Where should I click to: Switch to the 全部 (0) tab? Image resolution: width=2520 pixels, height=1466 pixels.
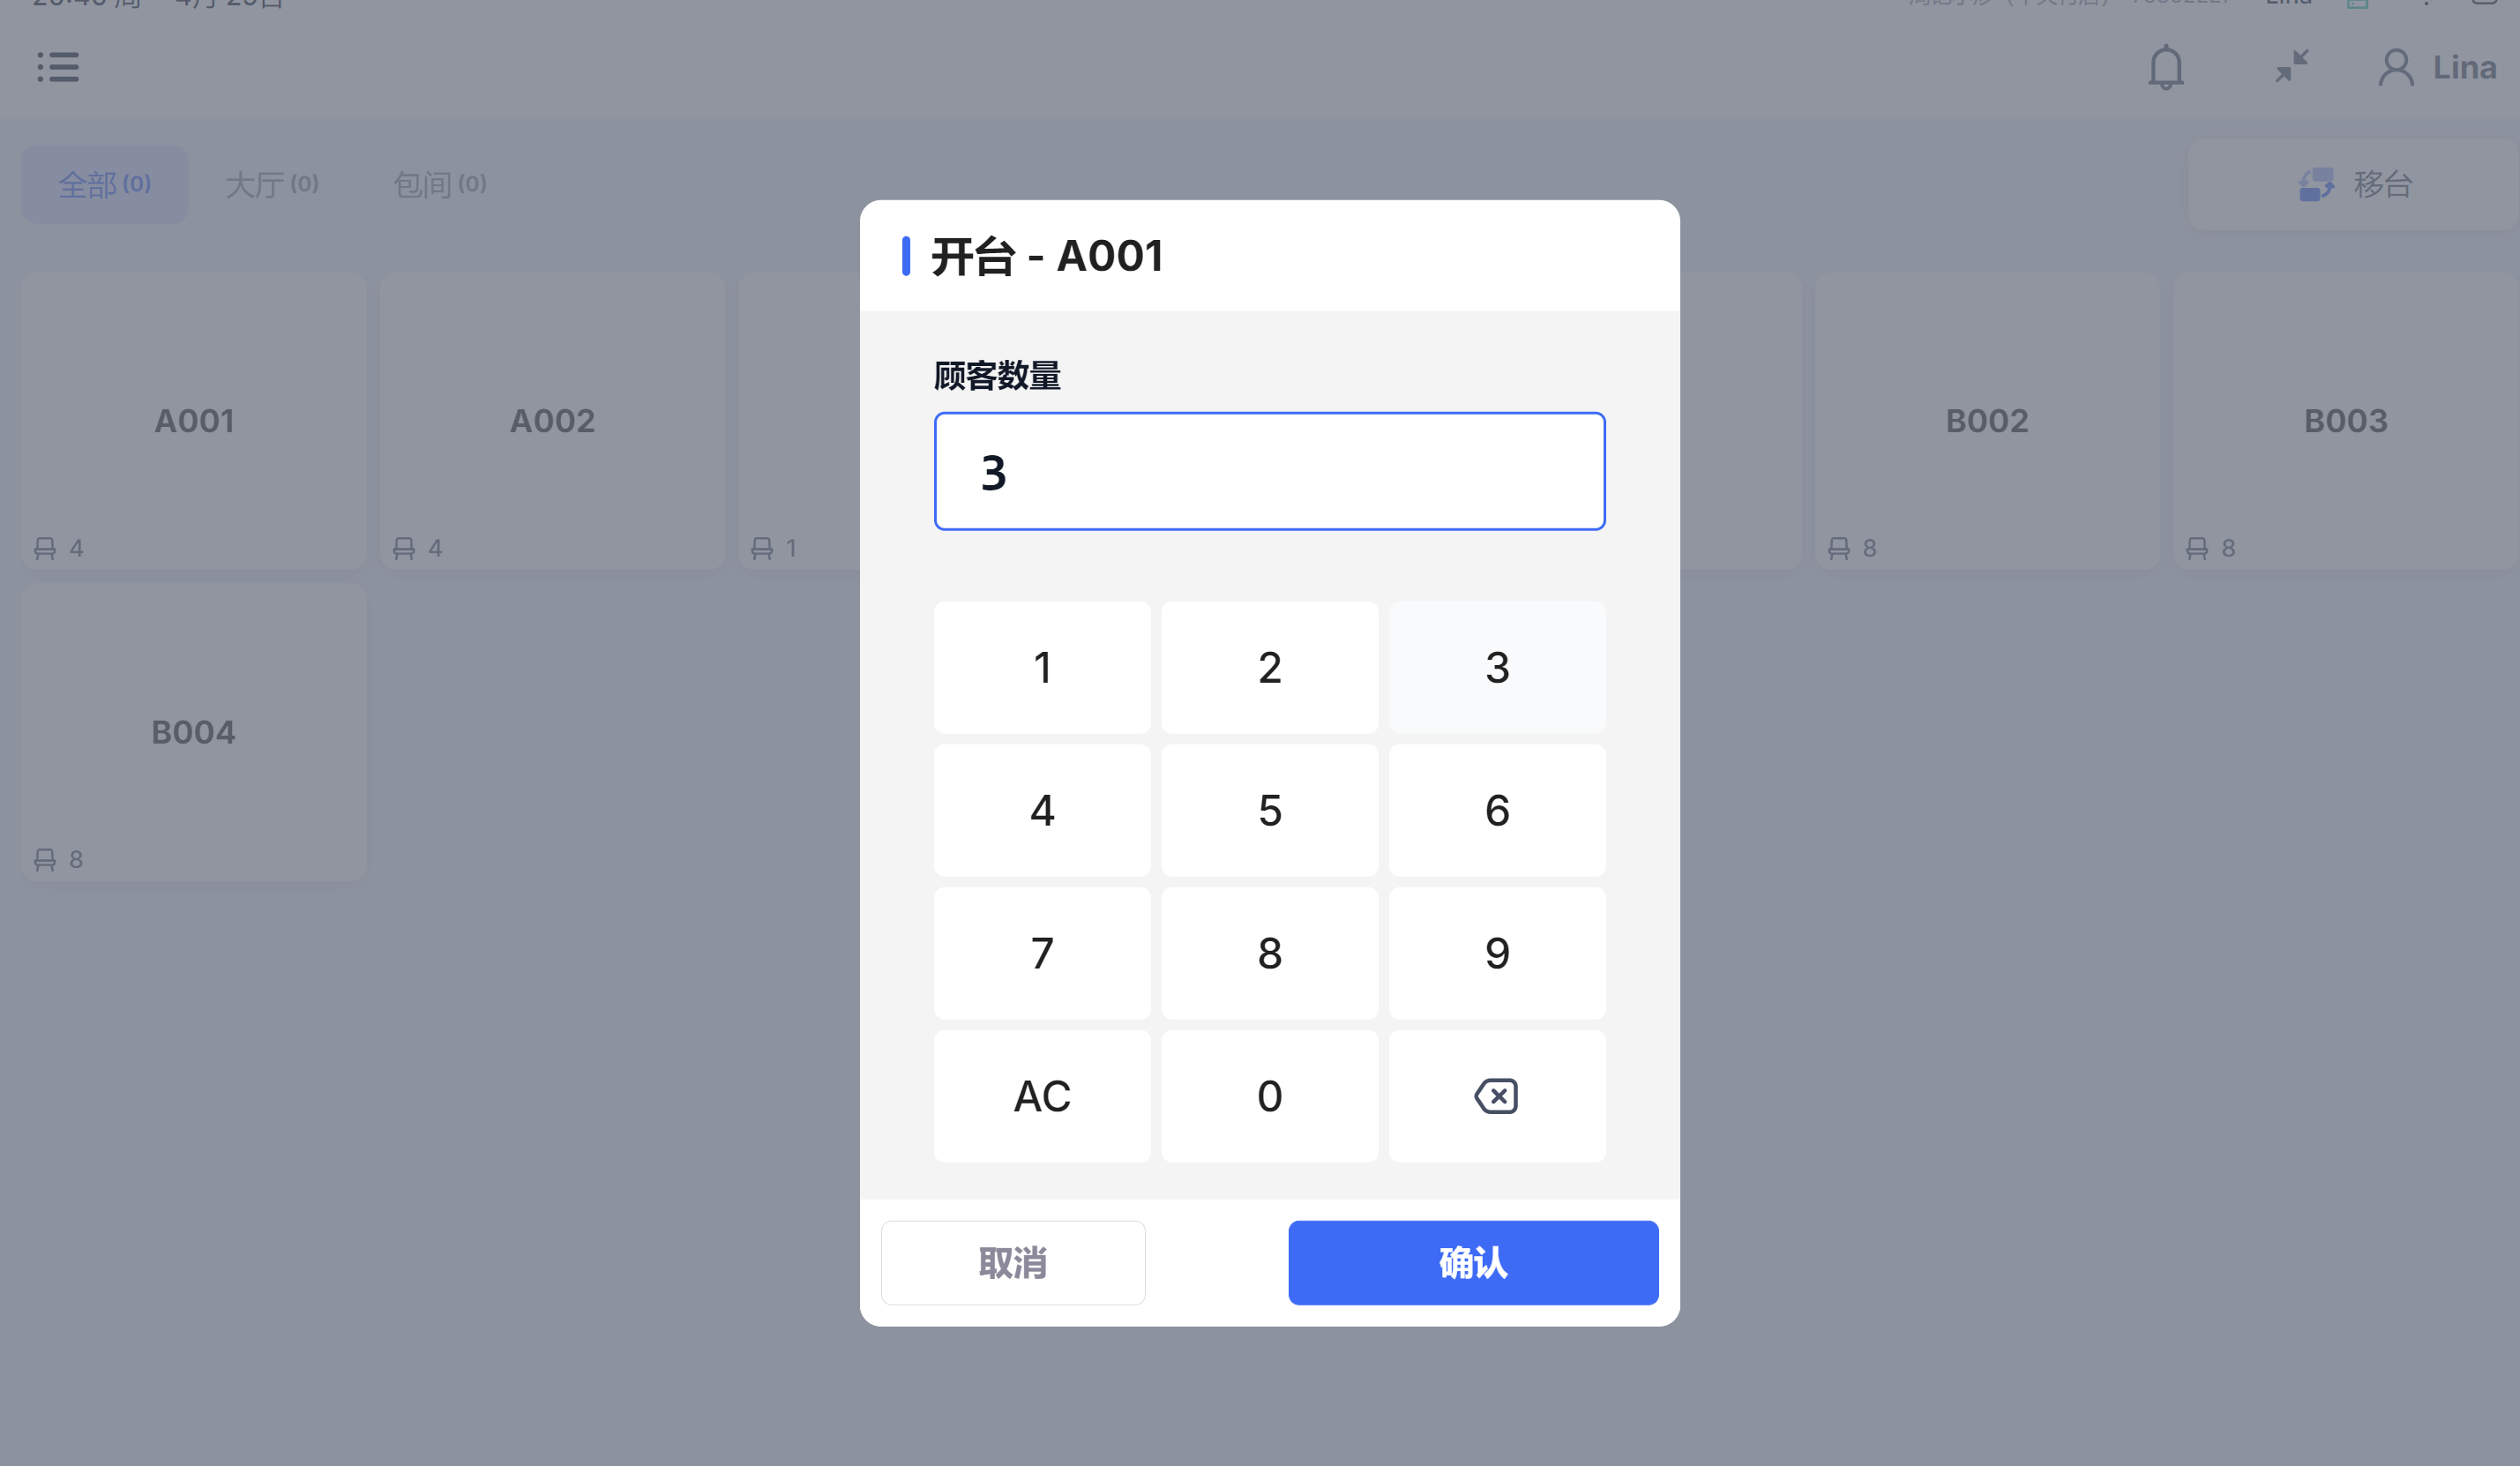(x=105, y=184)
